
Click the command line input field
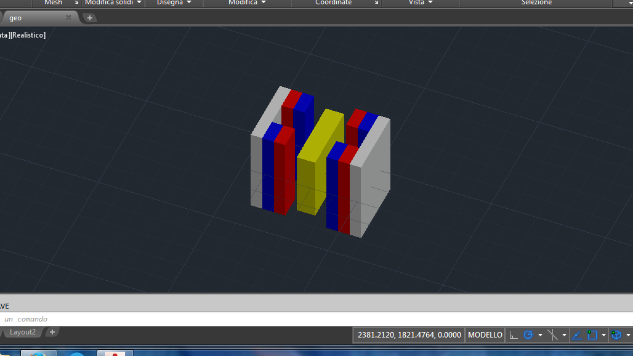click(316, 319)
